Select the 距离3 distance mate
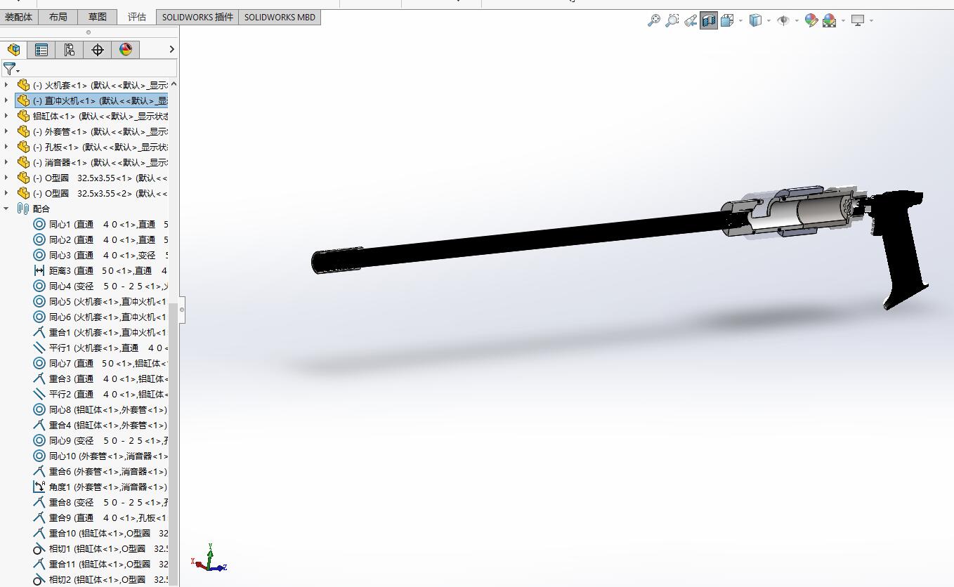Screen dimensions: 954x587 100,270
